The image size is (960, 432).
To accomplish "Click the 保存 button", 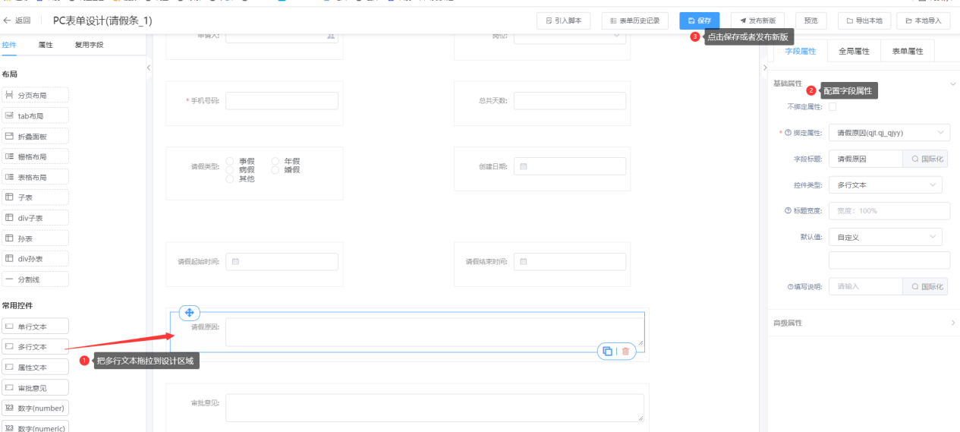I will tap(699, 21).
